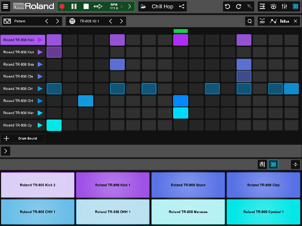The width and height of the screenshot is (302, 226).
Task: Open the track list view icon
Action: click(x=262, y=7)
